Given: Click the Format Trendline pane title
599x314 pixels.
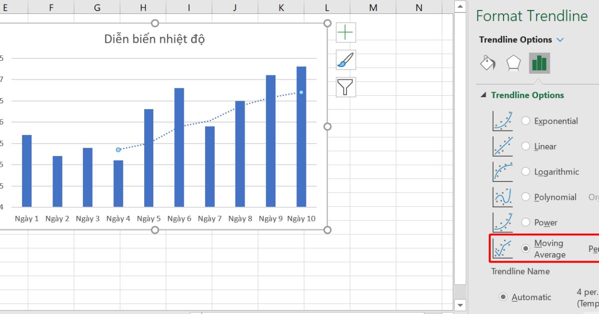Looking at the screenshot, I should click(x=532, y=16).
